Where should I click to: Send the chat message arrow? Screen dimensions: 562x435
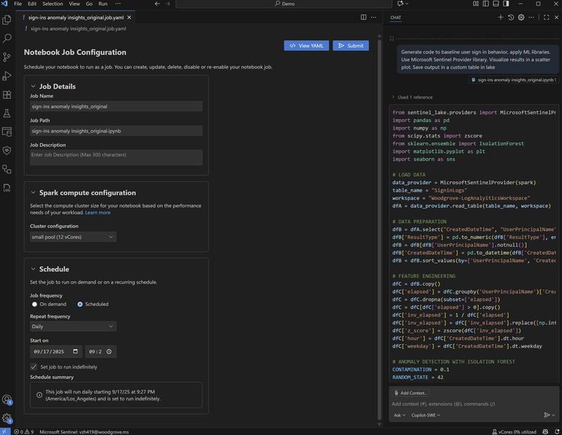coord(547,415)
